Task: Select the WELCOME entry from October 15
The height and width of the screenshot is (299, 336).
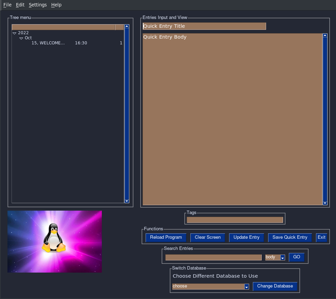Action: point(48,43)
